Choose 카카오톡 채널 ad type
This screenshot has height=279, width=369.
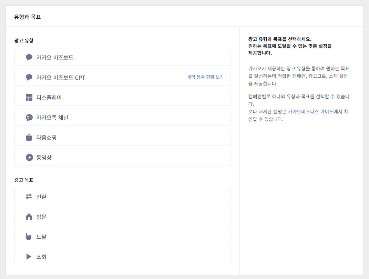point(122,117)
